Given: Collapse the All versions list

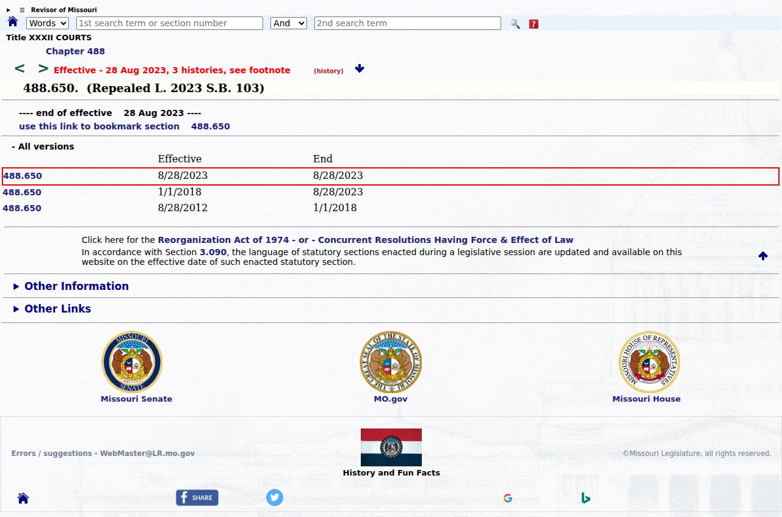Looking at the screenshot, I should click(43, 146).
